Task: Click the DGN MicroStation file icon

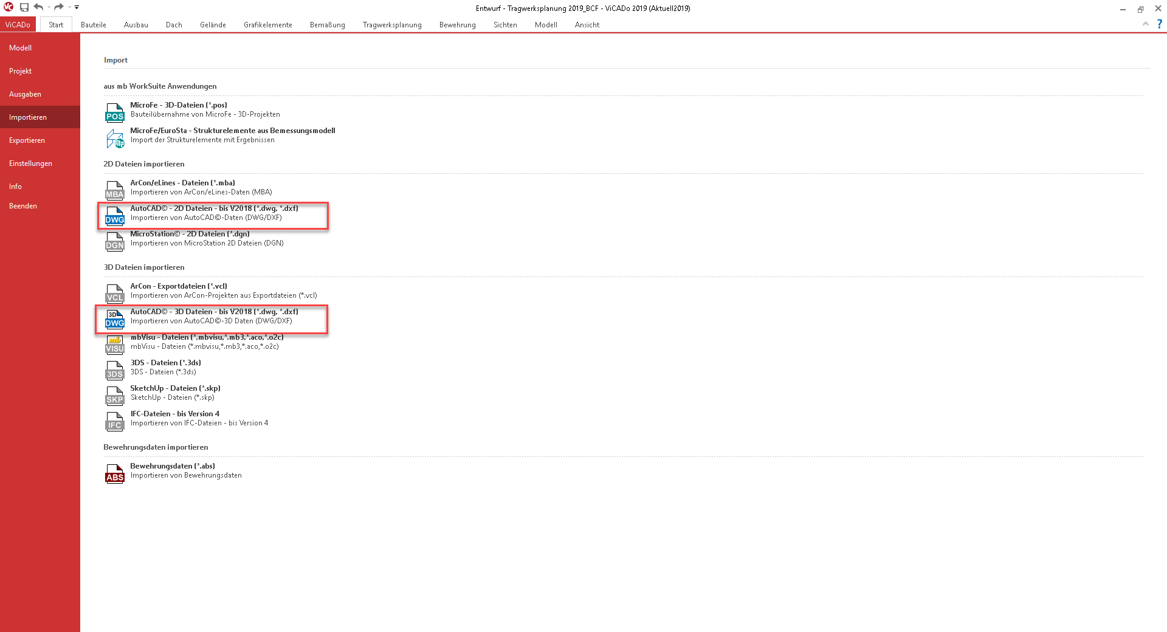Action: click(x=115, y=242)
